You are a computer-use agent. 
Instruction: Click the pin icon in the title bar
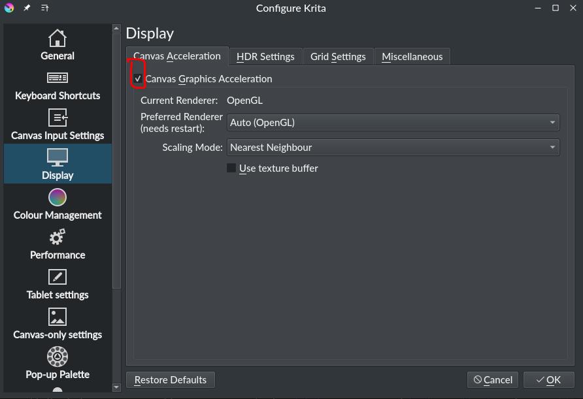[x=25, y=8]
